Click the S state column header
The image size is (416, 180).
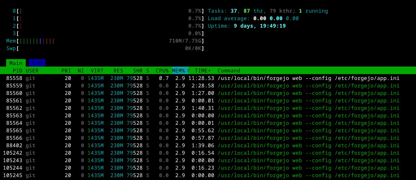(x=147, y=71)
